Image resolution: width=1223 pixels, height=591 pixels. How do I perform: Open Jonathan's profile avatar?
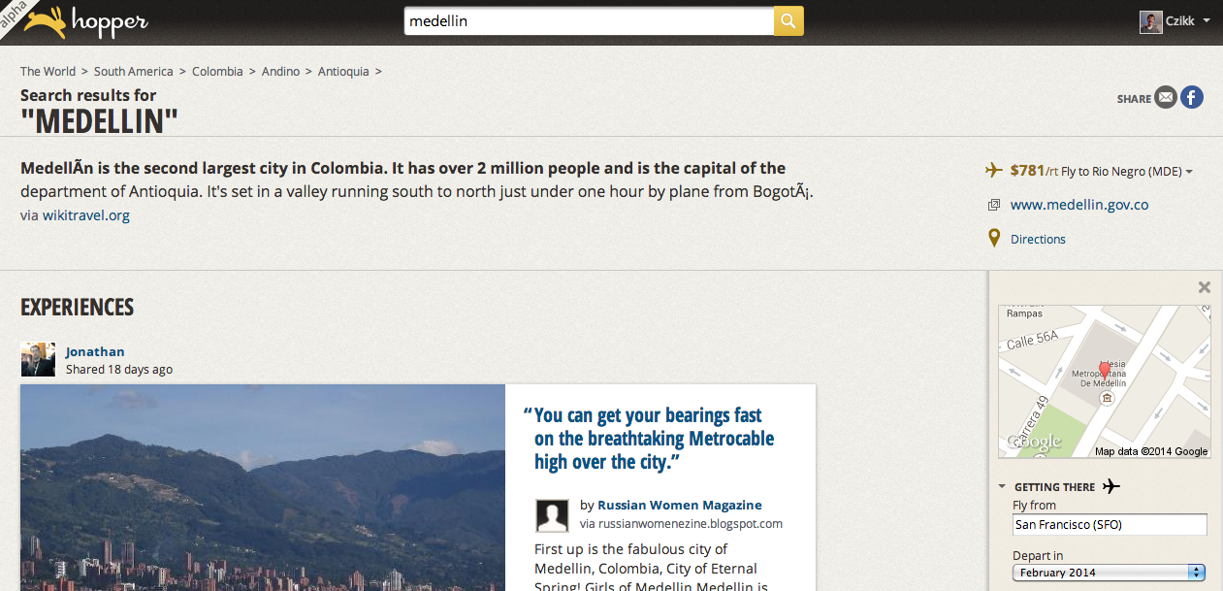pos(38,359)
